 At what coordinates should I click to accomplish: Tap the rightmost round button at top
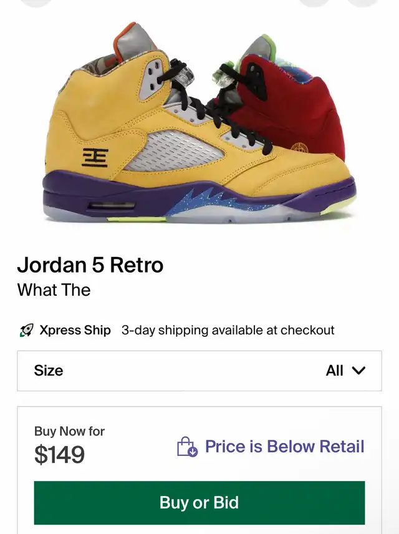pyautogui.click(x=363, y=2)
